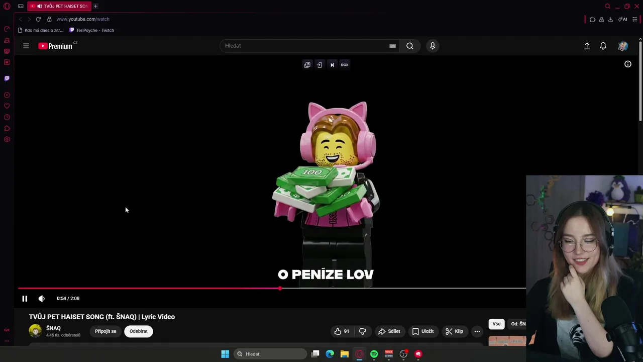Open the YouTube upload arrow icon
Viewport: 643px width, 362px height.
click(587, 46)
